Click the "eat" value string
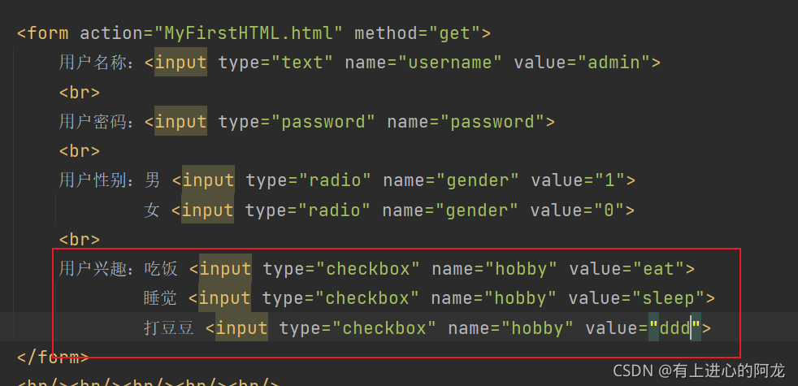The width and height of the screenshot is (798, 386). (x=659, y=269)
